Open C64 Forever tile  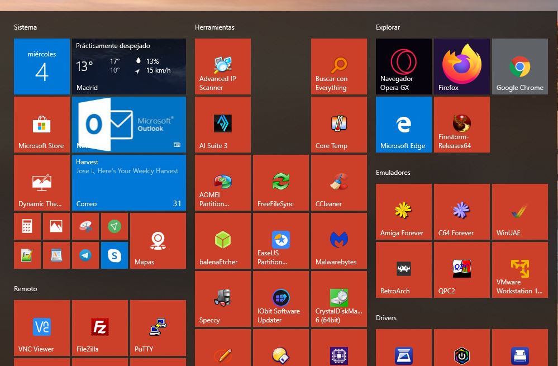pyautogui.click(x=461, y=212)
